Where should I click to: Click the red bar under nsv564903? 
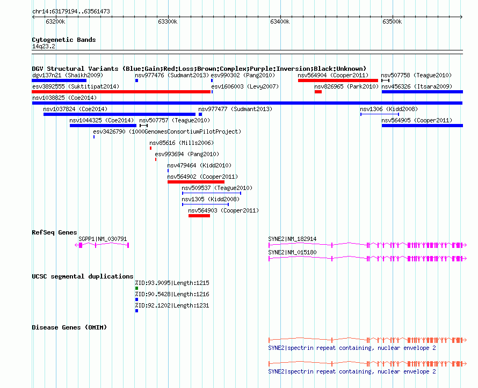(x=199, y=216)
